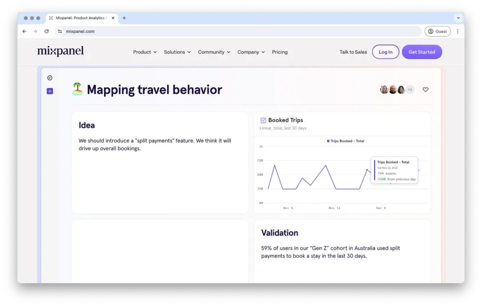482x306 pixels.
Task: Click the "744 events" tooltip value
Action: click(x=387, y=173)
